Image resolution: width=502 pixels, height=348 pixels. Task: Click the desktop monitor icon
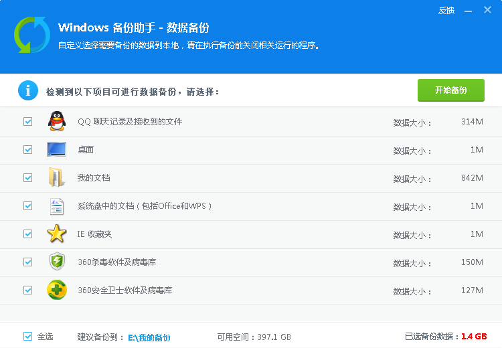coord(57,149)
